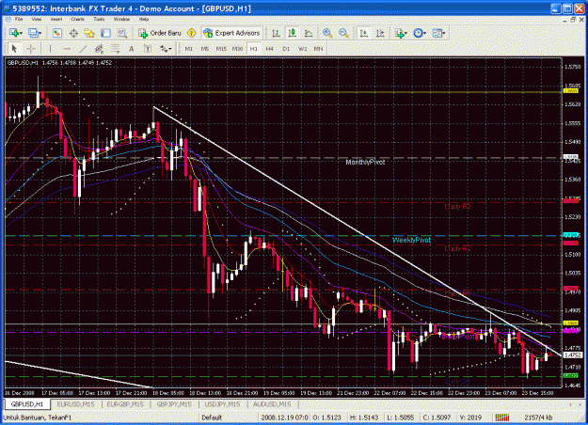
Task: Click the Order Baru button
Action: point(160,33)
